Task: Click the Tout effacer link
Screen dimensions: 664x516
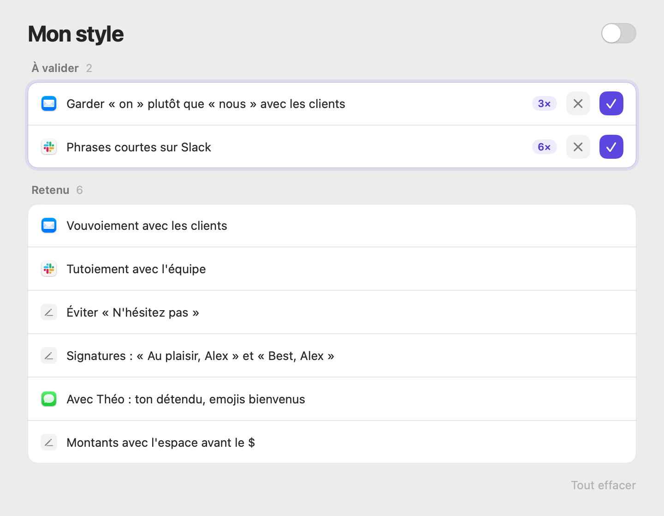Action: [604, 485]
